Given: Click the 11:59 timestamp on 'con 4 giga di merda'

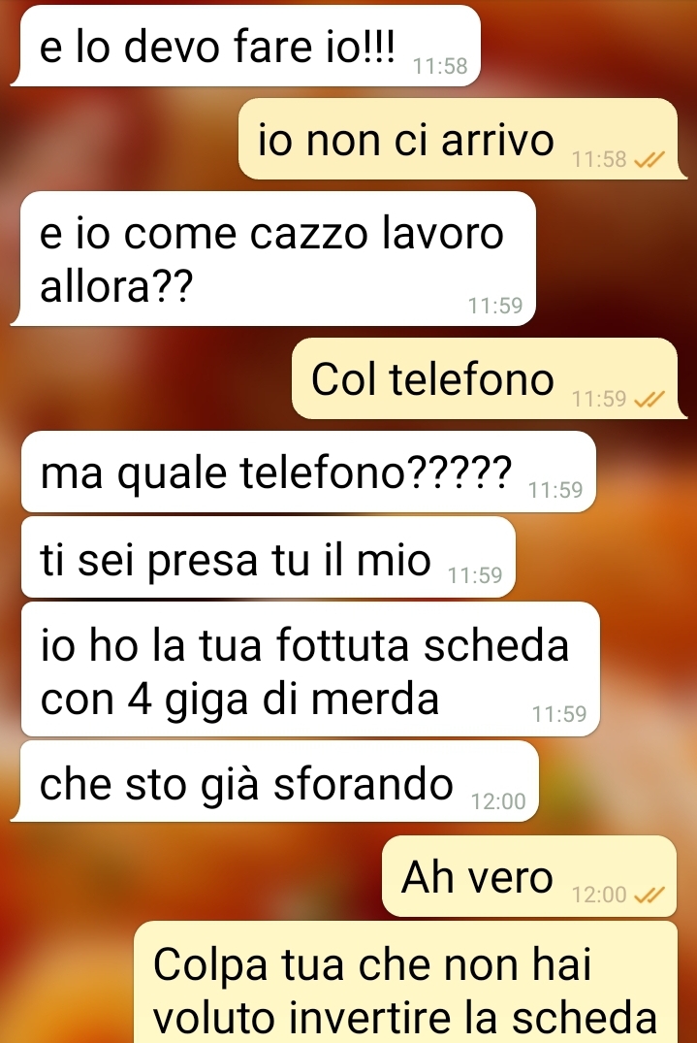Looking at the screenshot, I should point(559,714).
